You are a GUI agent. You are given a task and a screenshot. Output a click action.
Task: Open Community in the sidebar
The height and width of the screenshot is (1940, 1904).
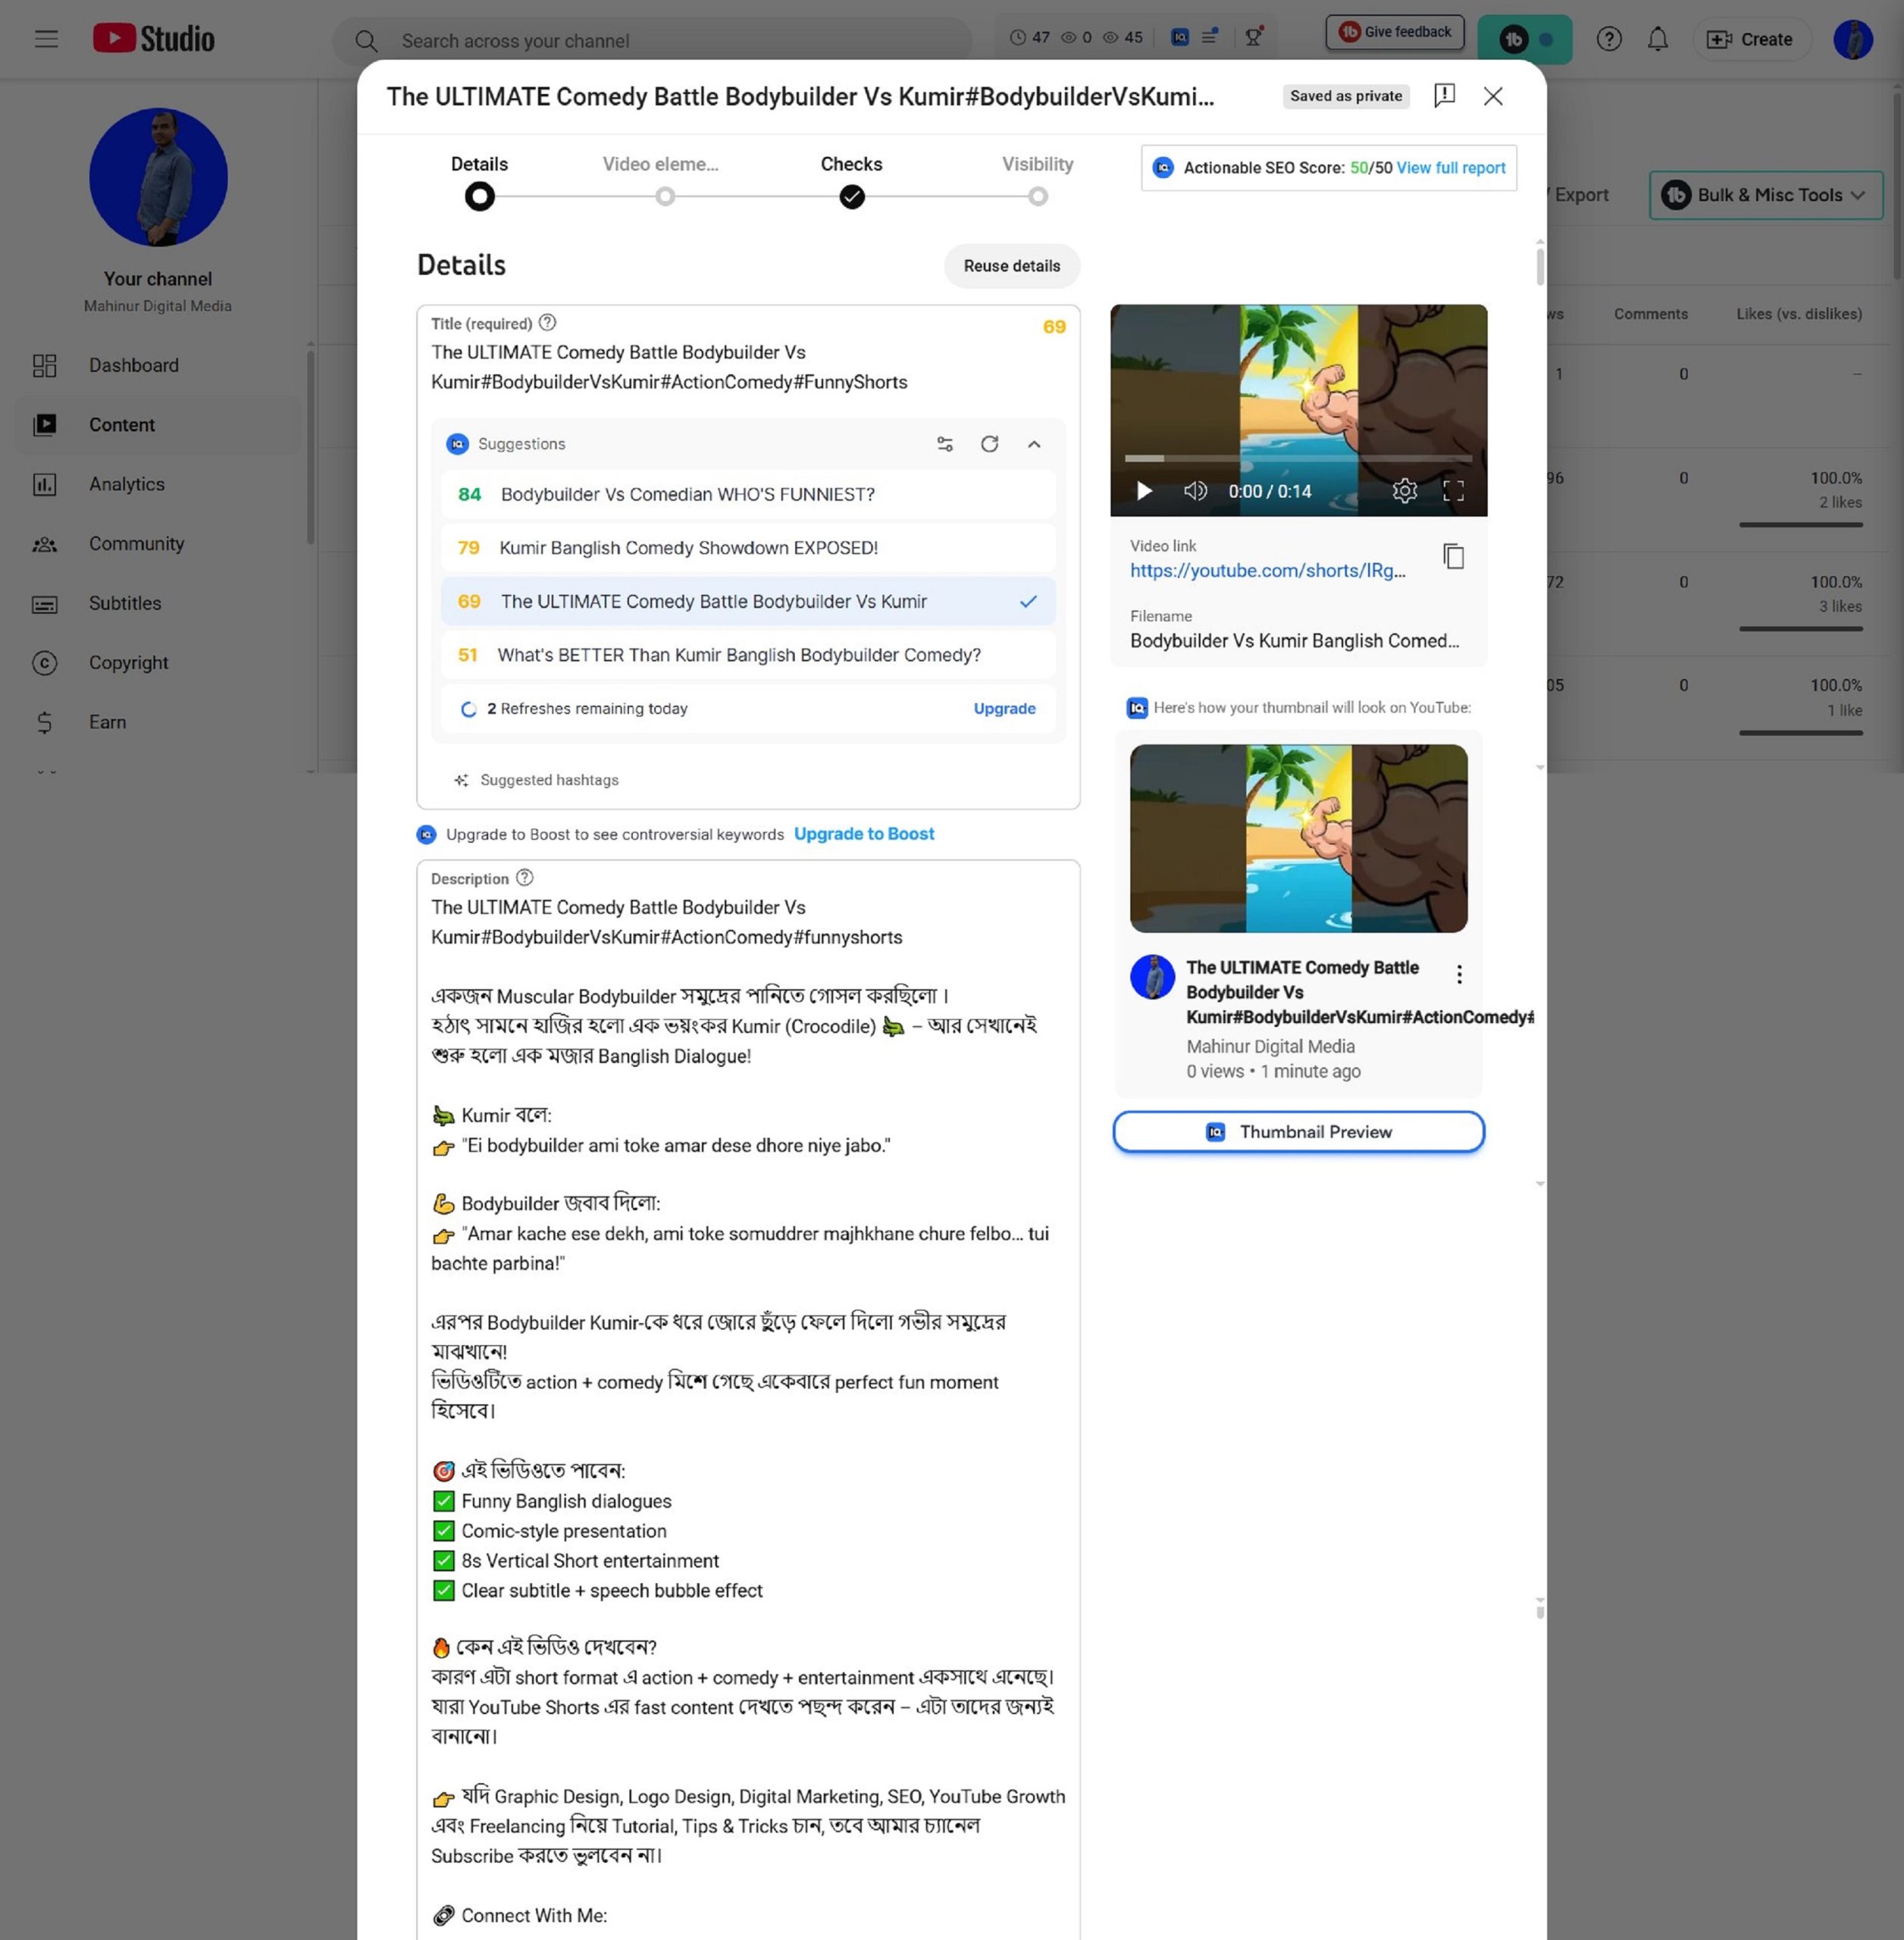[x=157, y=544]
